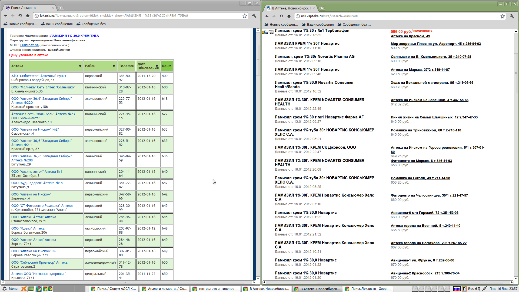Go back in nsk.vapteke.ru window

[x=267, y=16]
